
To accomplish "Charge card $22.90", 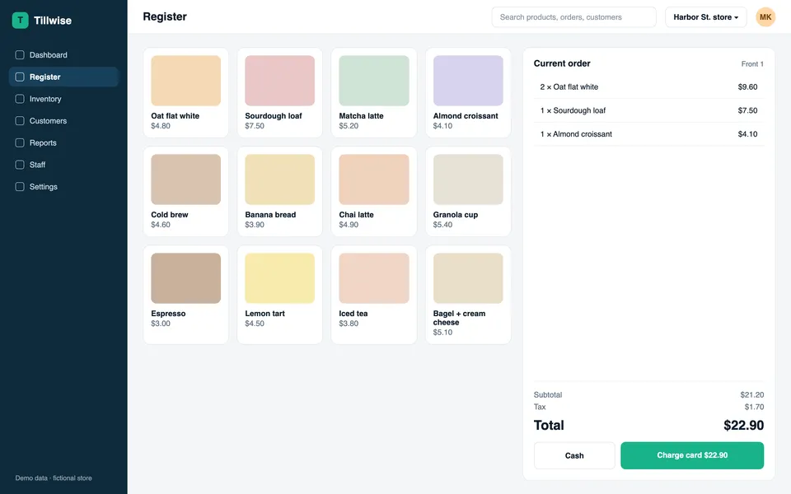I will (x=692, y=455).
